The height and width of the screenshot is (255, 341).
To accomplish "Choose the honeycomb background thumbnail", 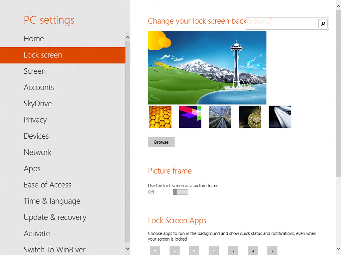I will pyautogui.click(x=160, y=117).
